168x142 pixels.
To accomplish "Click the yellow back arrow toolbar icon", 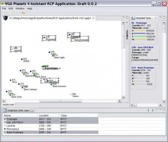I will 24,13.
